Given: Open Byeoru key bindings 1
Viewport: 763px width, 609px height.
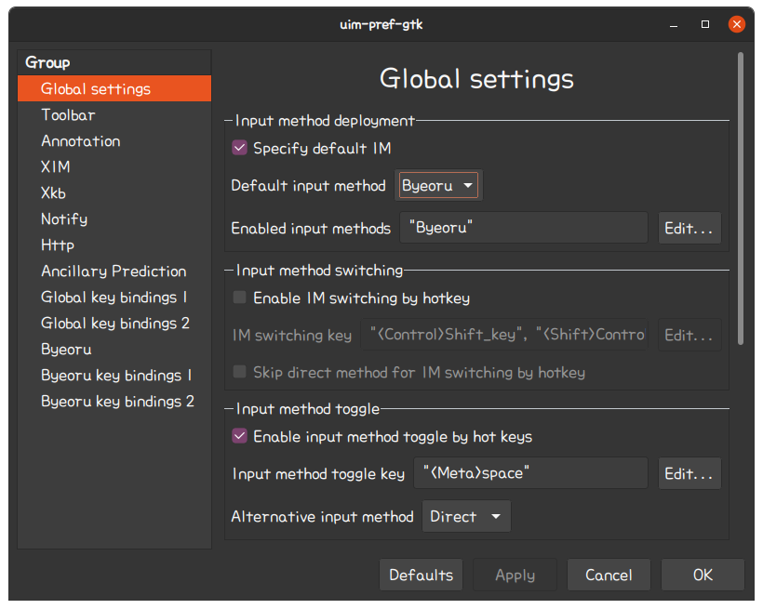Looking at the screenshot, I should click(x=114, y=375).
